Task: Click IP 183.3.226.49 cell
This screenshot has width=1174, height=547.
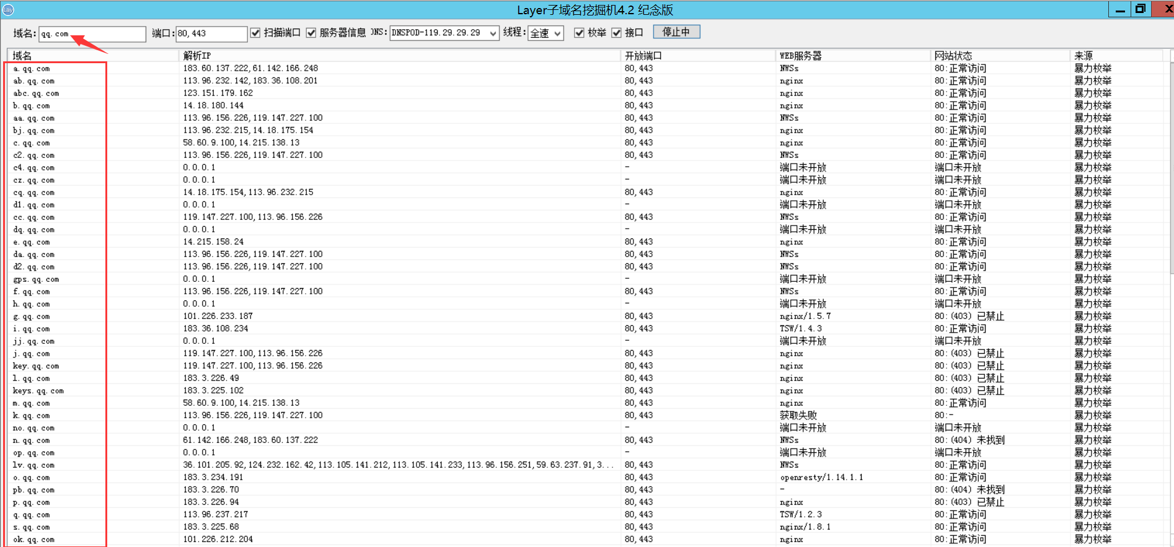Action: tap(211, 378)
